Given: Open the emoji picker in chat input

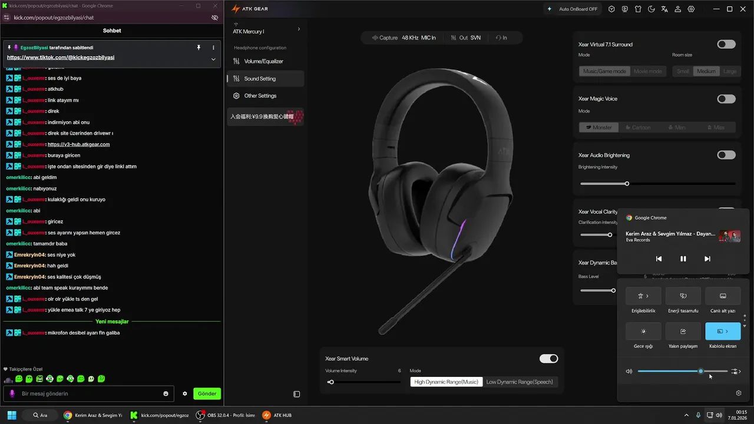Looking at the screenshot, I should (166, 393).
